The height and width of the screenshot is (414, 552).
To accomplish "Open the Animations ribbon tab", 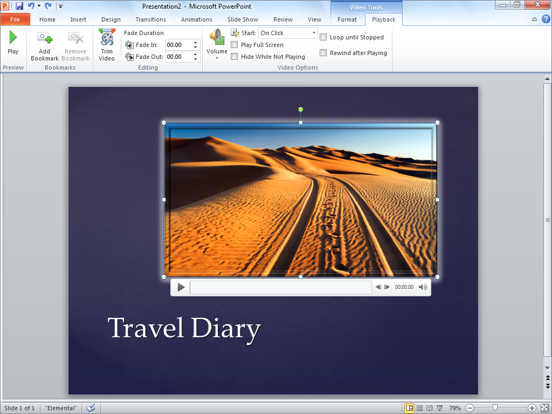I will click(196, 19).
